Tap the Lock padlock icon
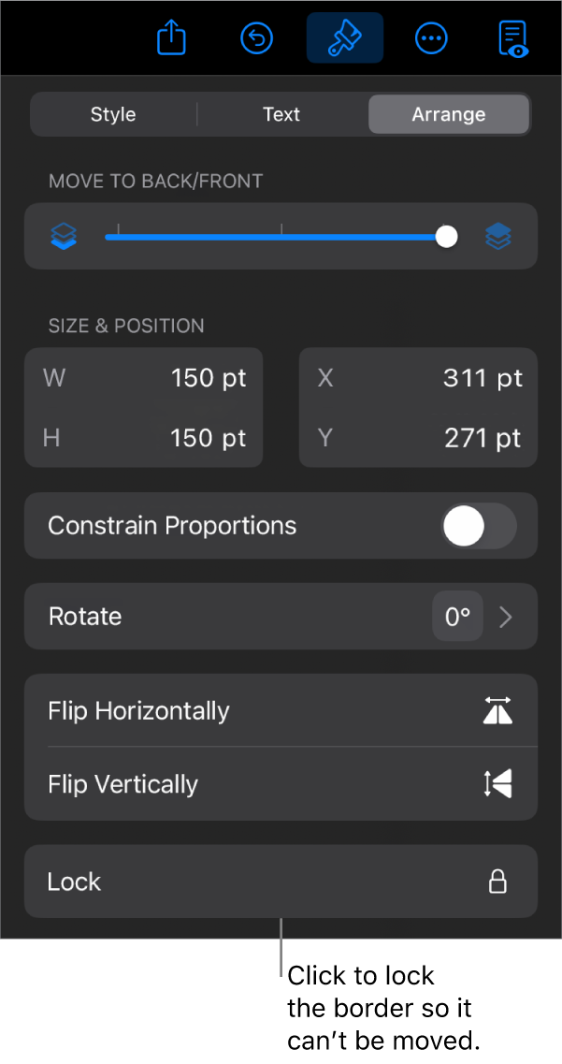 click(497, 881)
